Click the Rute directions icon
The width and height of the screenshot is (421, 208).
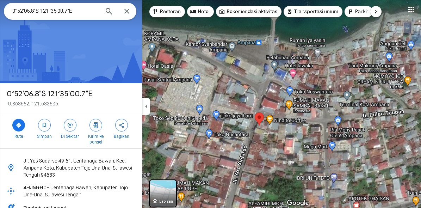(x=19, y=125)
